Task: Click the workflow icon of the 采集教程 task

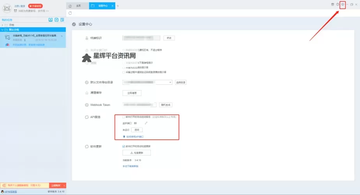Action: click(7, 37)
